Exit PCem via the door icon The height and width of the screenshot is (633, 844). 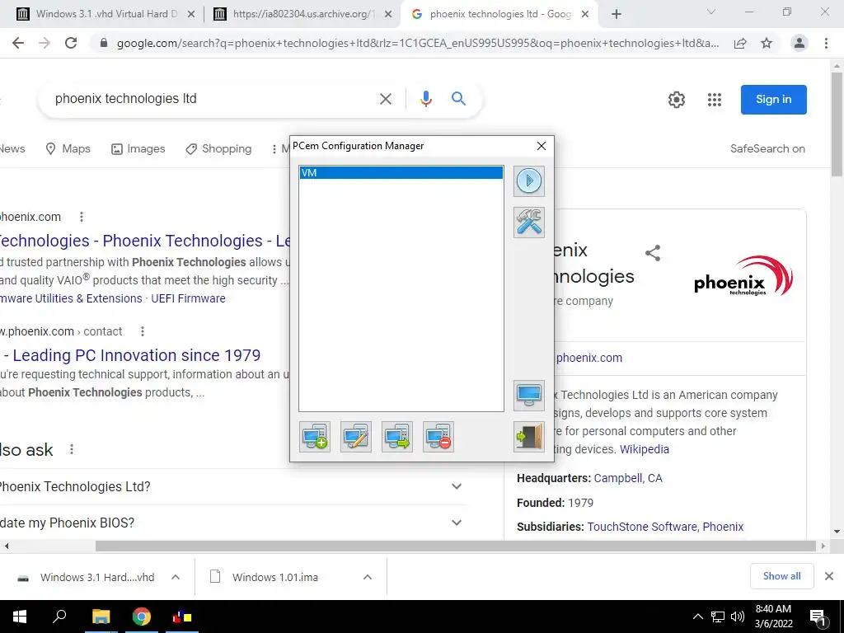pyautogui.click(x=529, y=437)
